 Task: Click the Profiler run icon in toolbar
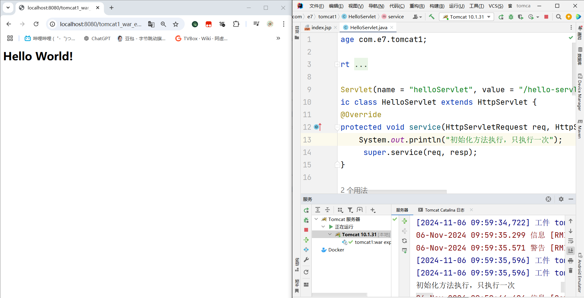531,17
